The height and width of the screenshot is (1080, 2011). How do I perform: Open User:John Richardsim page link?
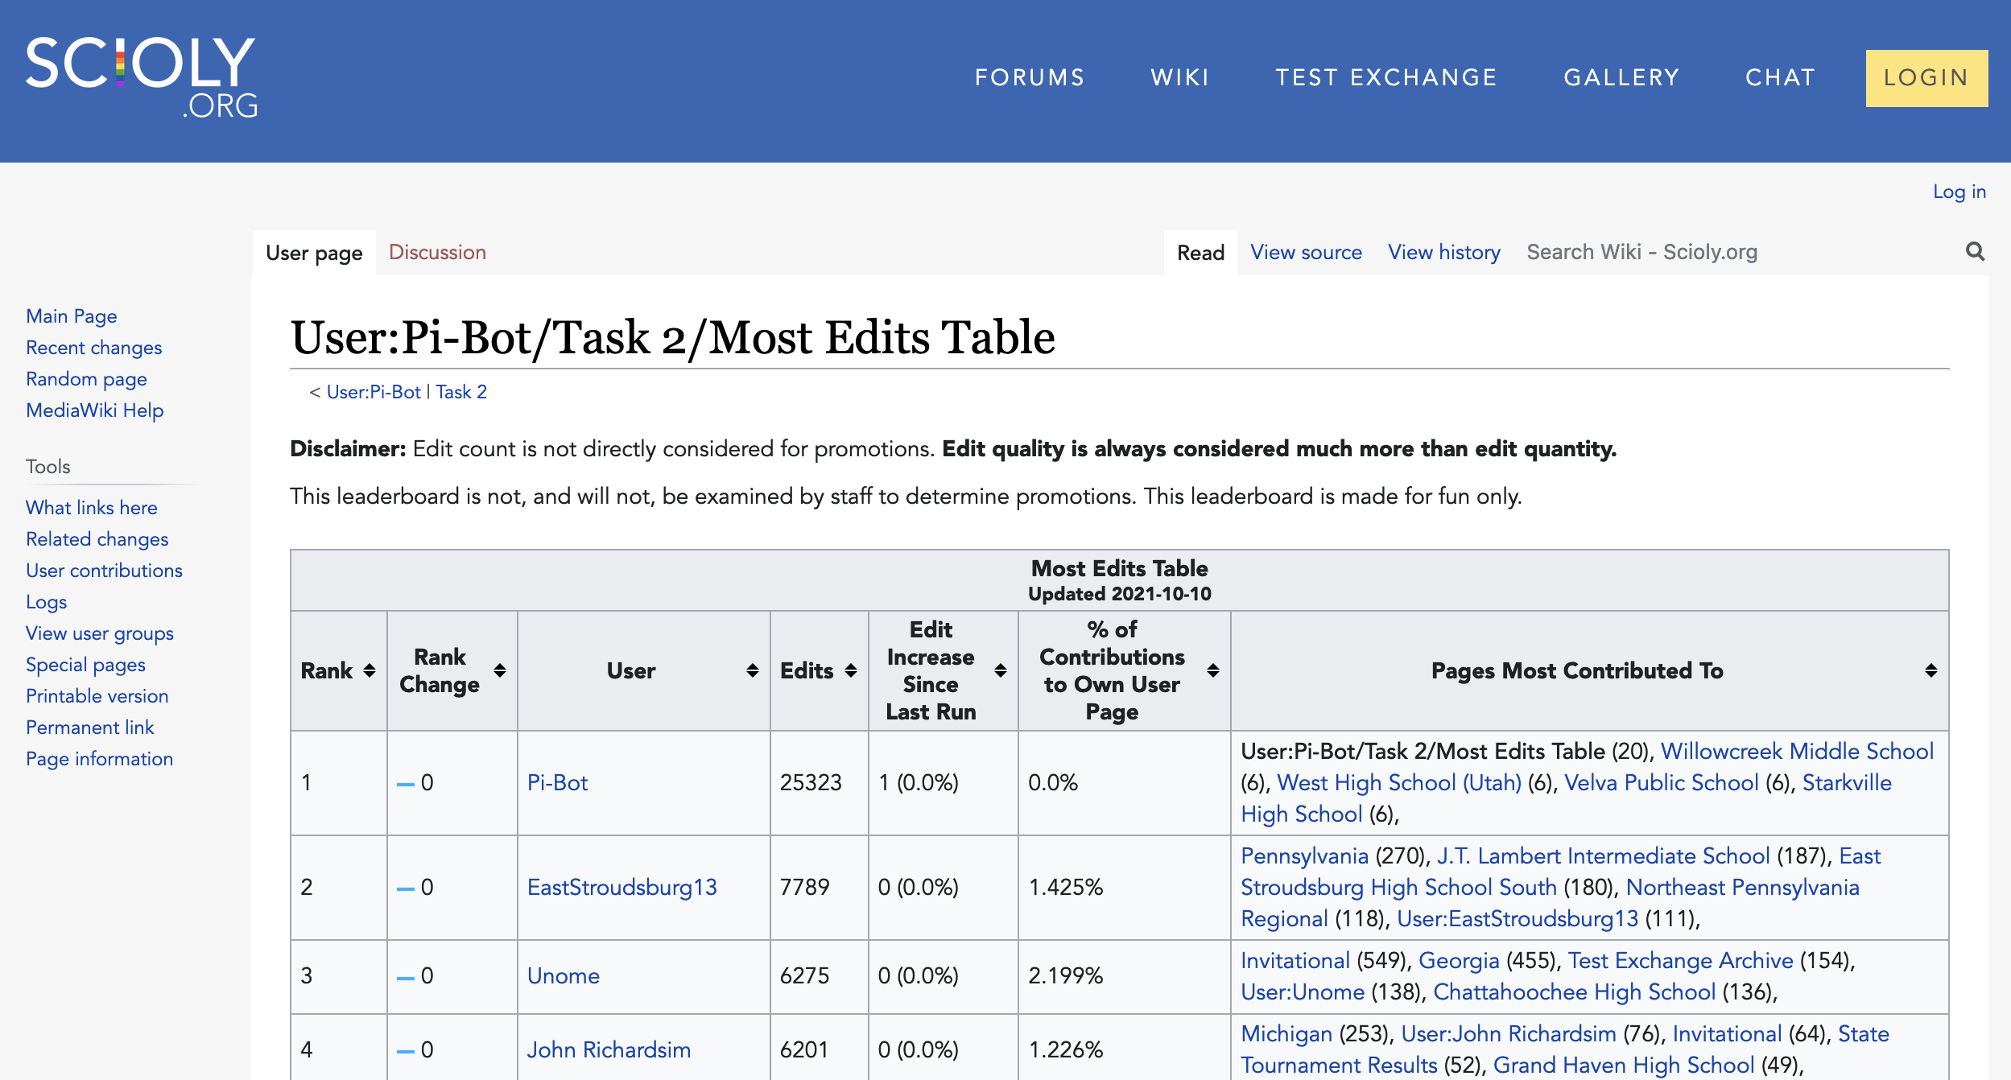[x=1509, y=1034]
